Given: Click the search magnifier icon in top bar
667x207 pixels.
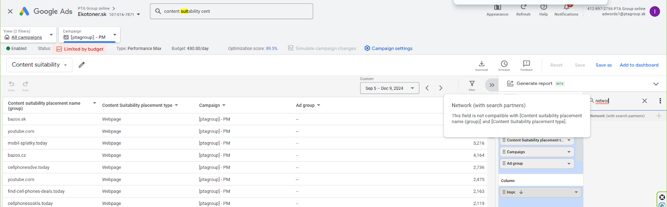Looking at the screenshot, I should [158, 11].
